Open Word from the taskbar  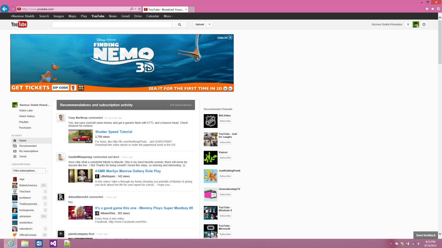(x=39, y=244)
